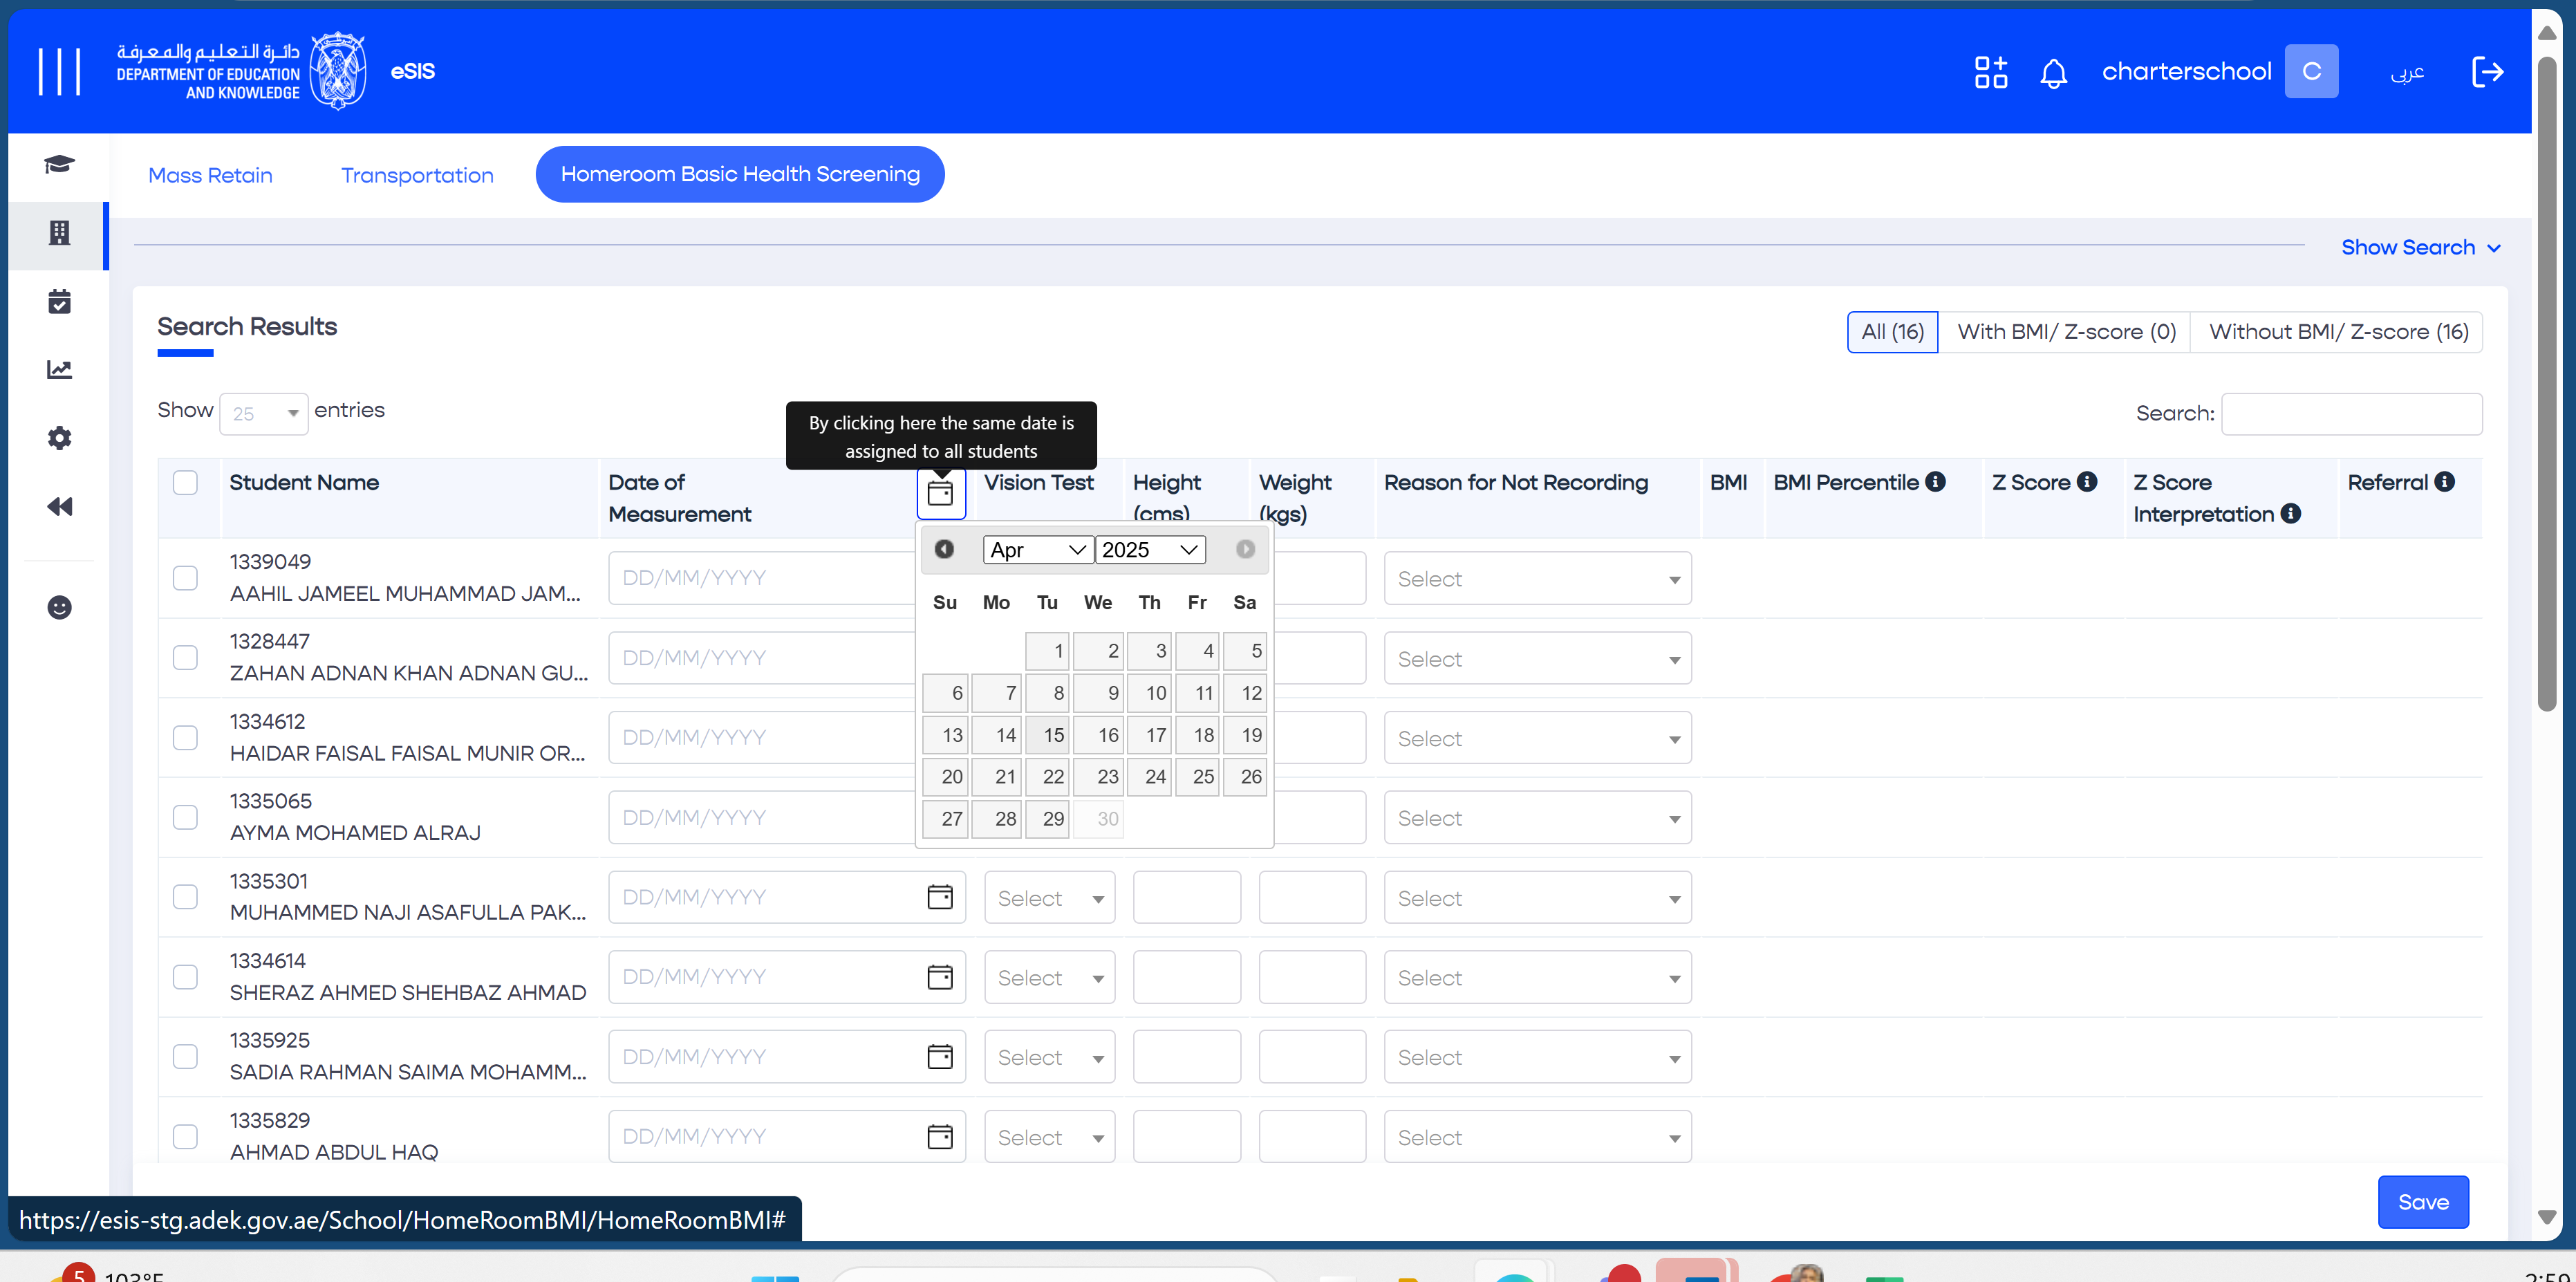The image size is (2576, 1282).
Task: Open the month dropdown showing Apr
Action: pyautogui.click(x=1037, y=550)
